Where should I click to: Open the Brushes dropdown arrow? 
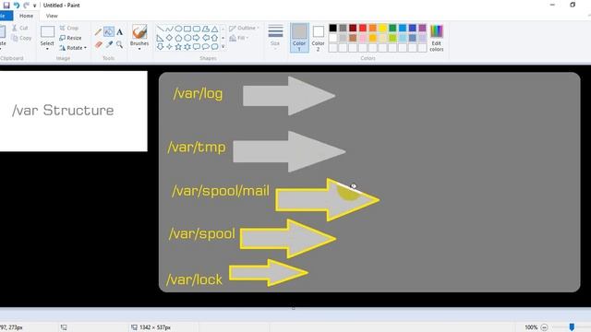tap(139, 49)
